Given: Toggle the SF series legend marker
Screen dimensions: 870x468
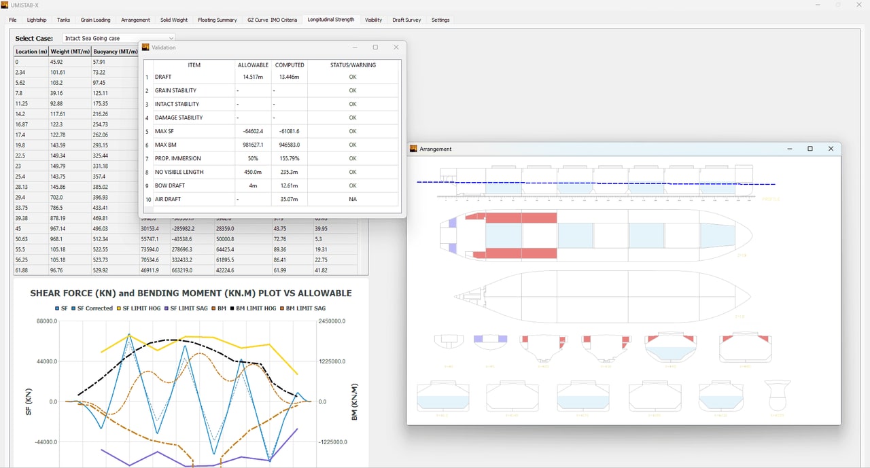Looking at the screenshot, I should click(x=58, y=308).
